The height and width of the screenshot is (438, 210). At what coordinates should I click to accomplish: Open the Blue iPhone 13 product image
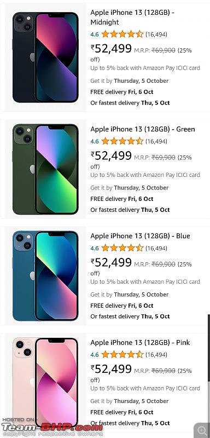pyautogui.click(x=45, y=276)
